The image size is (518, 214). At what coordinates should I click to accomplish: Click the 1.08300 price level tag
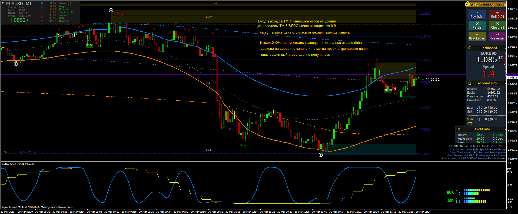tap(425, 130)
